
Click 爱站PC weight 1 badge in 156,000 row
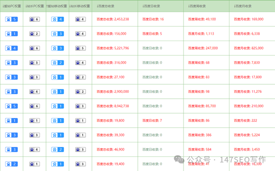(x=12, y=34)
